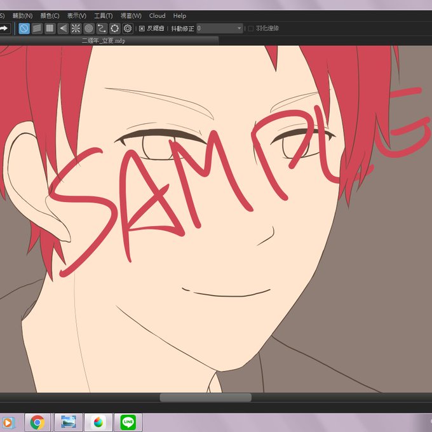432x432 pixels.
Task: Toggle the anti-aliasing checkbox
Action: (x=142, y=29)
